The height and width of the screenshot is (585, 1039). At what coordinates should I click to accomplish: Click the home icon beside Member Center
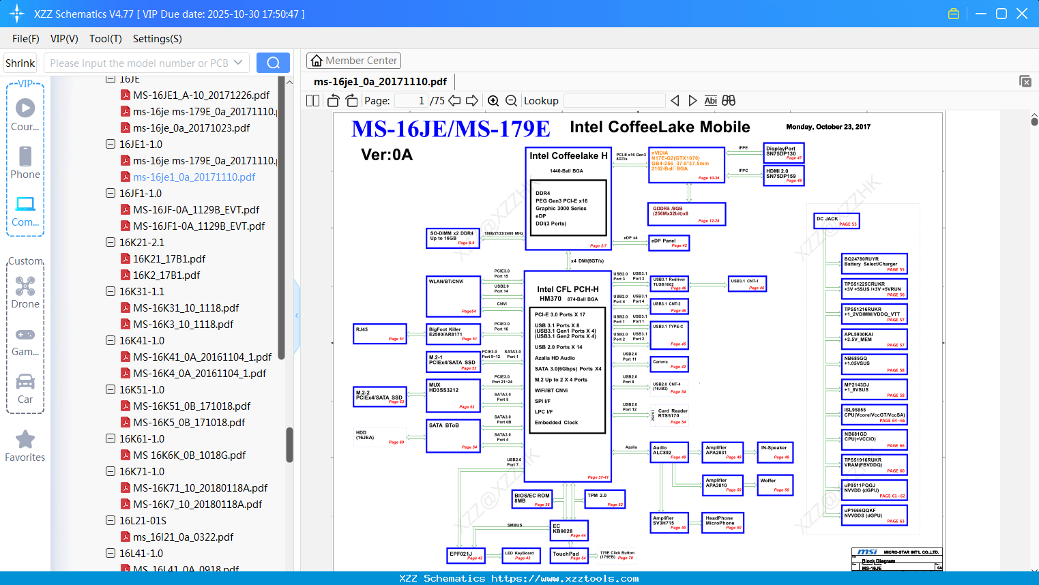317,61
